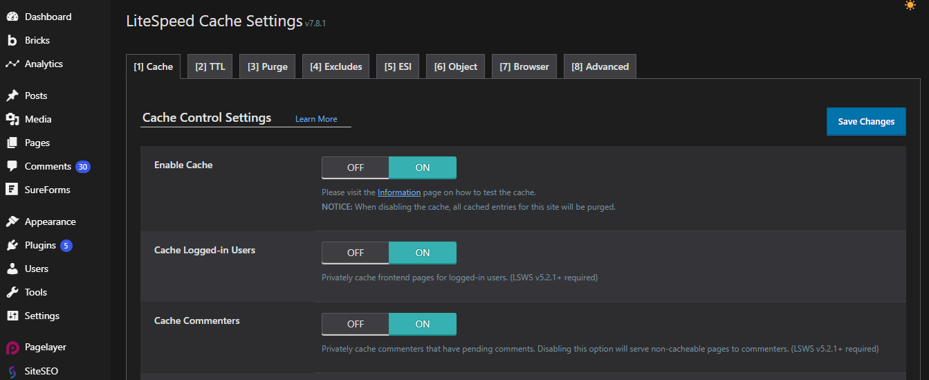This screenshot has height=380, width=929.
Task: Click the Comments speech bubble icon
Action: [x=12, y=166]
